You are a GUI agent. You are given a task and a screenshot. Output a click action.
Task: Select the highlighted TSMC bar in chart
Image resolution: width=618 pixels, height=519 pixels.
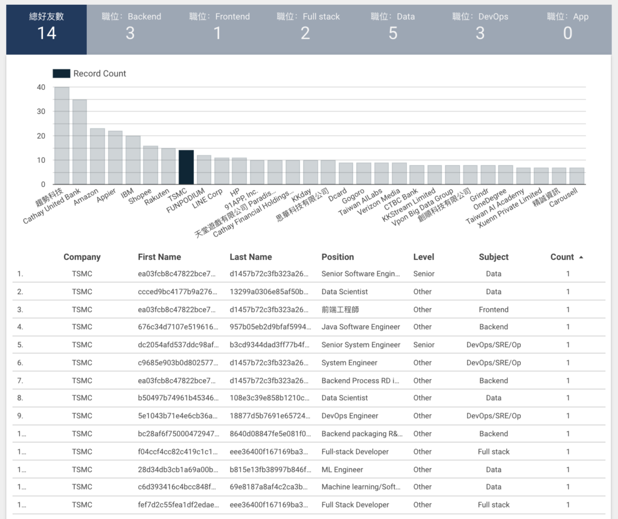[x=186, y=167]
